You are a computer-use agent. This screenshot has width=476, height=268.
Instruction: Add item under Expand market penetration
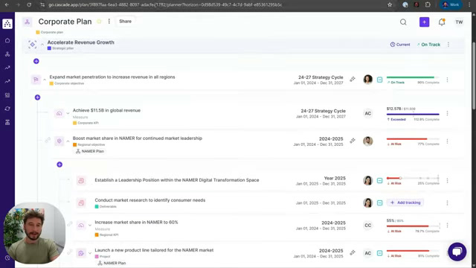click(37, 98)
